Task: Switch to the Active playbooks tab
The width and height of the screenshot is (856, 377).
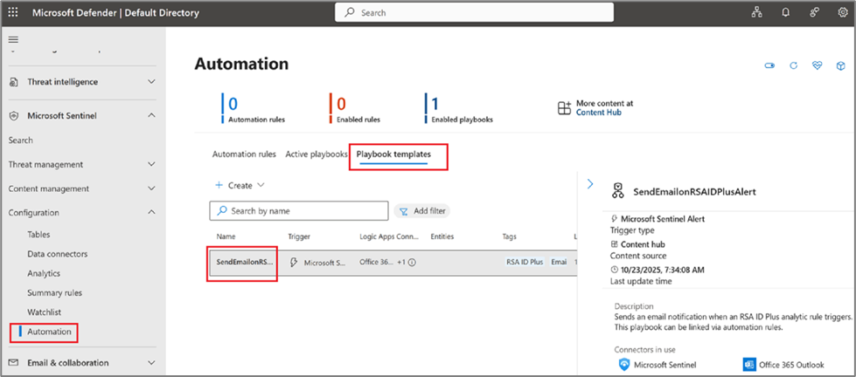Action: [x=316, y=154]
